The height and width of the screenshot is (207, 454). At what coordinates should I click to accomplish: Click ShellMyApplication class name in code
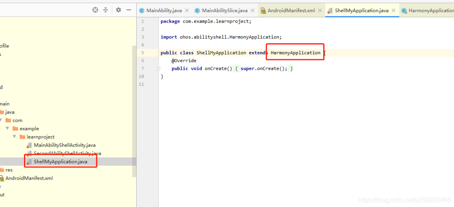221,52
